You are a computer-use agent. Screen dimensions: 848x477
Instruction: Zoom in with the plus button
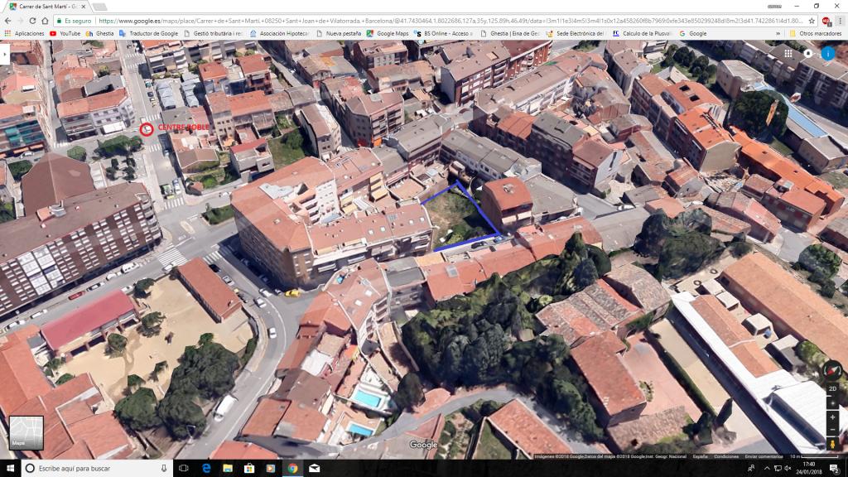[832, 416]
